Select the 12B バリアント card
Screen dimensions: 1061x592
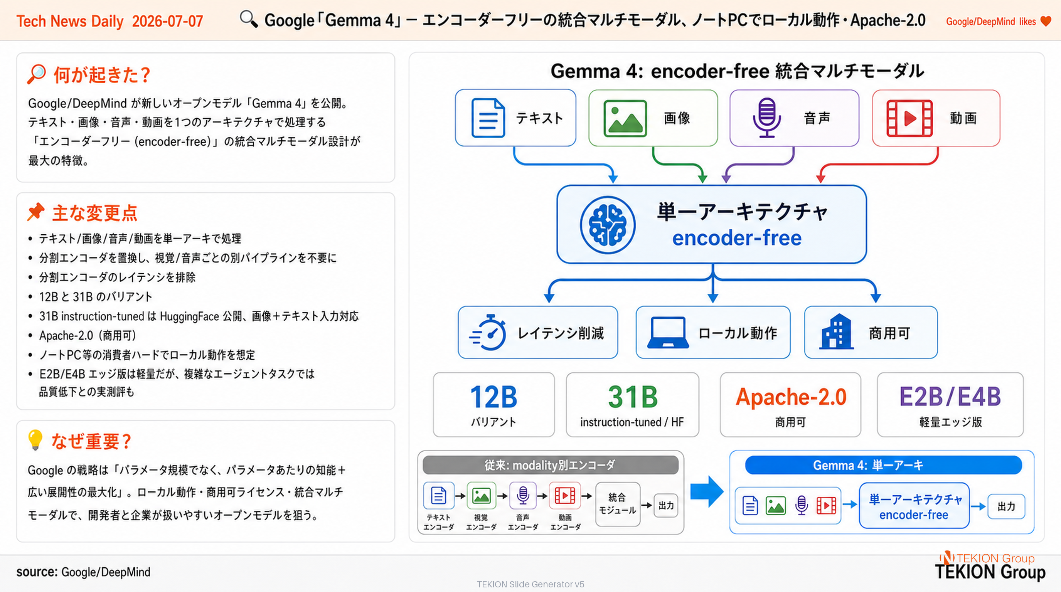[494, 404]
